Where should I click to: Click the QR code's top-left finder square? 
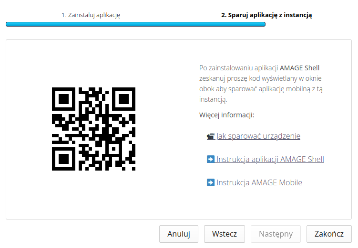63,99
